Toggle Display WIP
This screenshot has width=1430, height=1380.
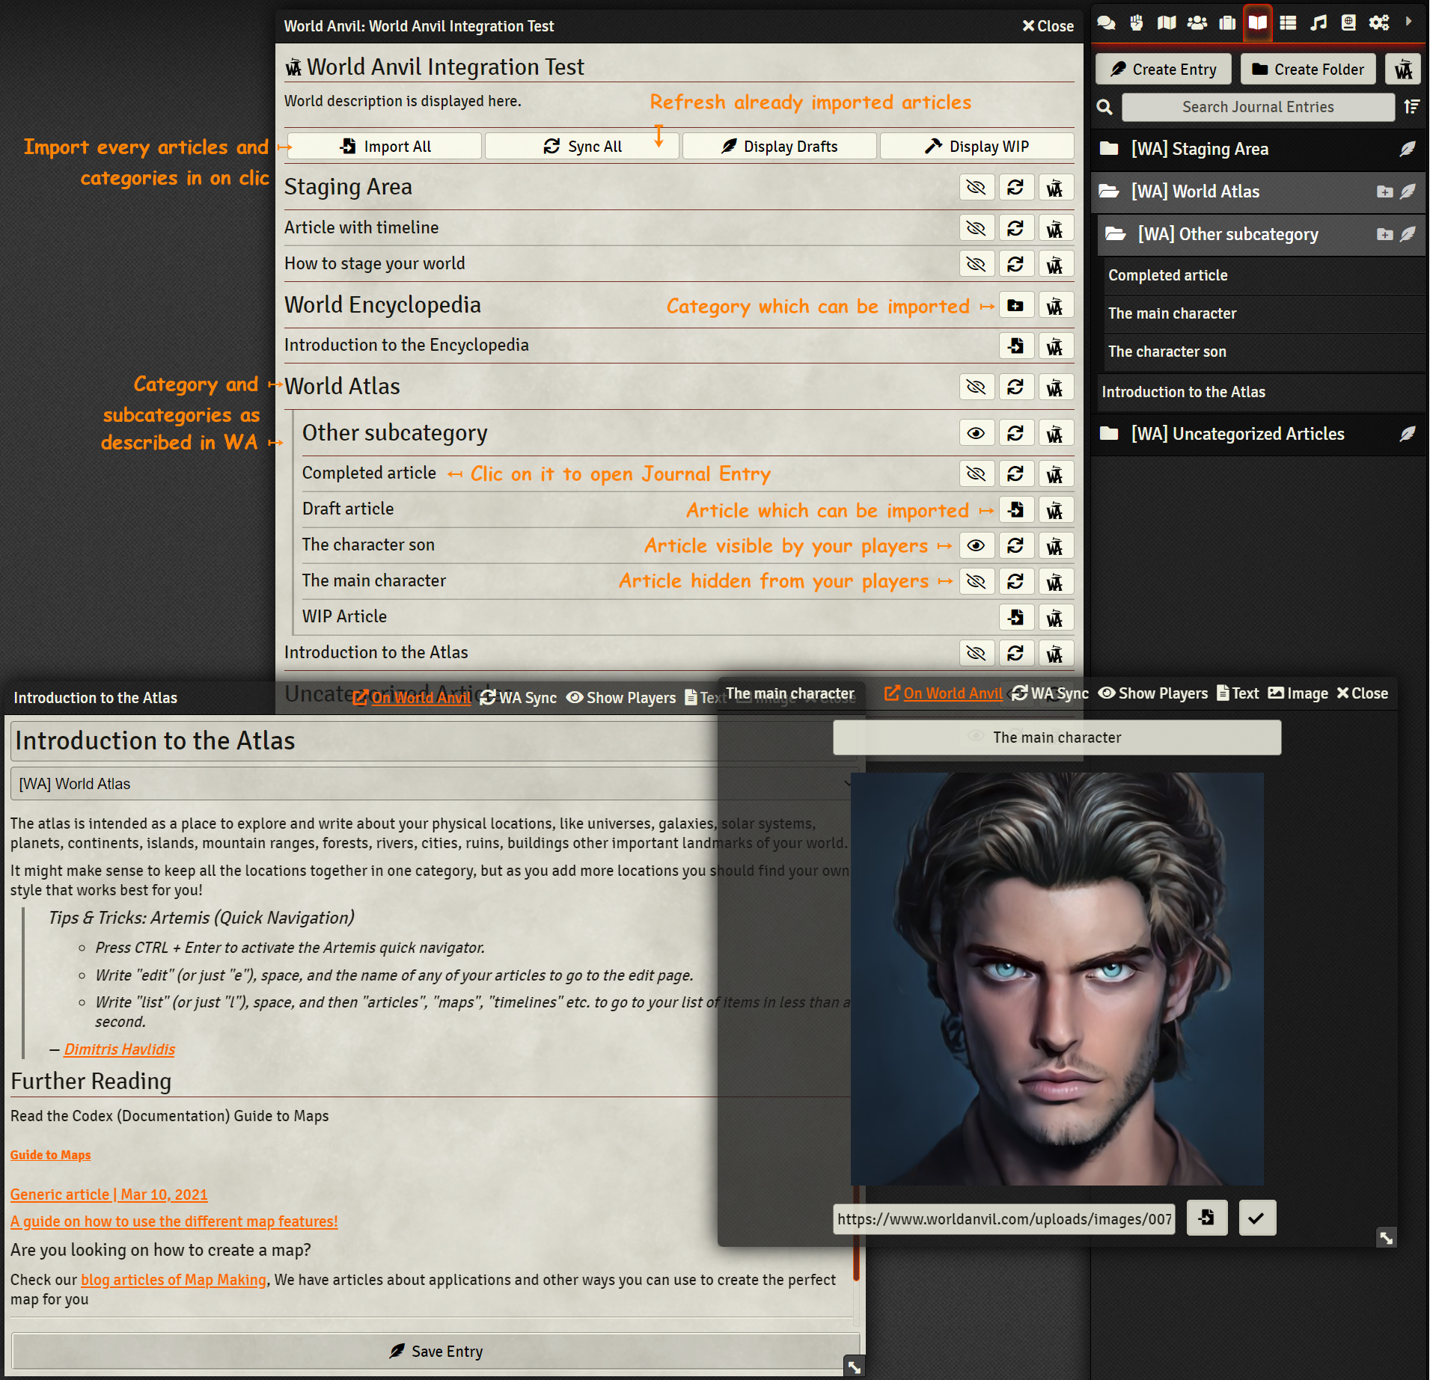[977, 147]
